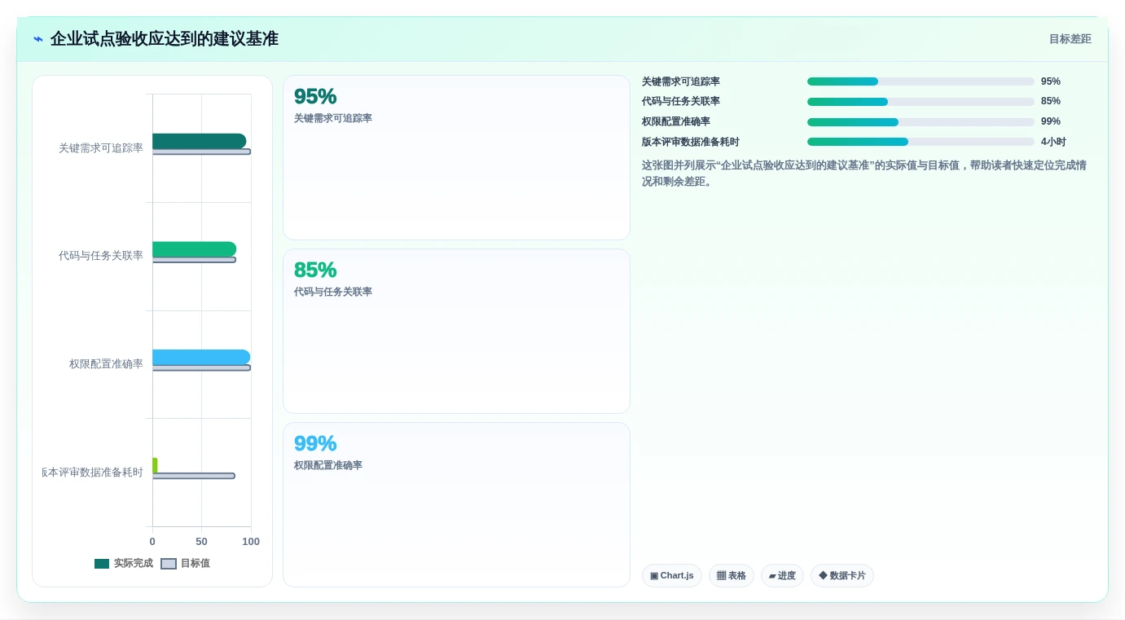Click the 目标差距 label in the header
The image size is (1125, 620).
click(1070, 39)
